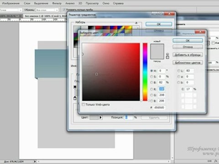Image resolution: width=219 pixels, height=164 pixels.
Task: Click the L value field showing 83
Action: click(189, 71)
